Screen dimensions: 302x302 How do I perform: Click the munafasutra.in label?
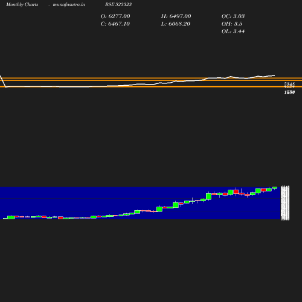point(69,5)
